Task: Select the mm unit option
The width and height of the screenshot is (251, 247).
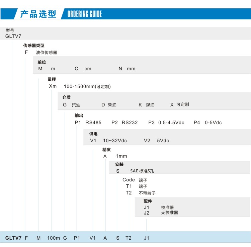Action: click(x=131, y=69)
